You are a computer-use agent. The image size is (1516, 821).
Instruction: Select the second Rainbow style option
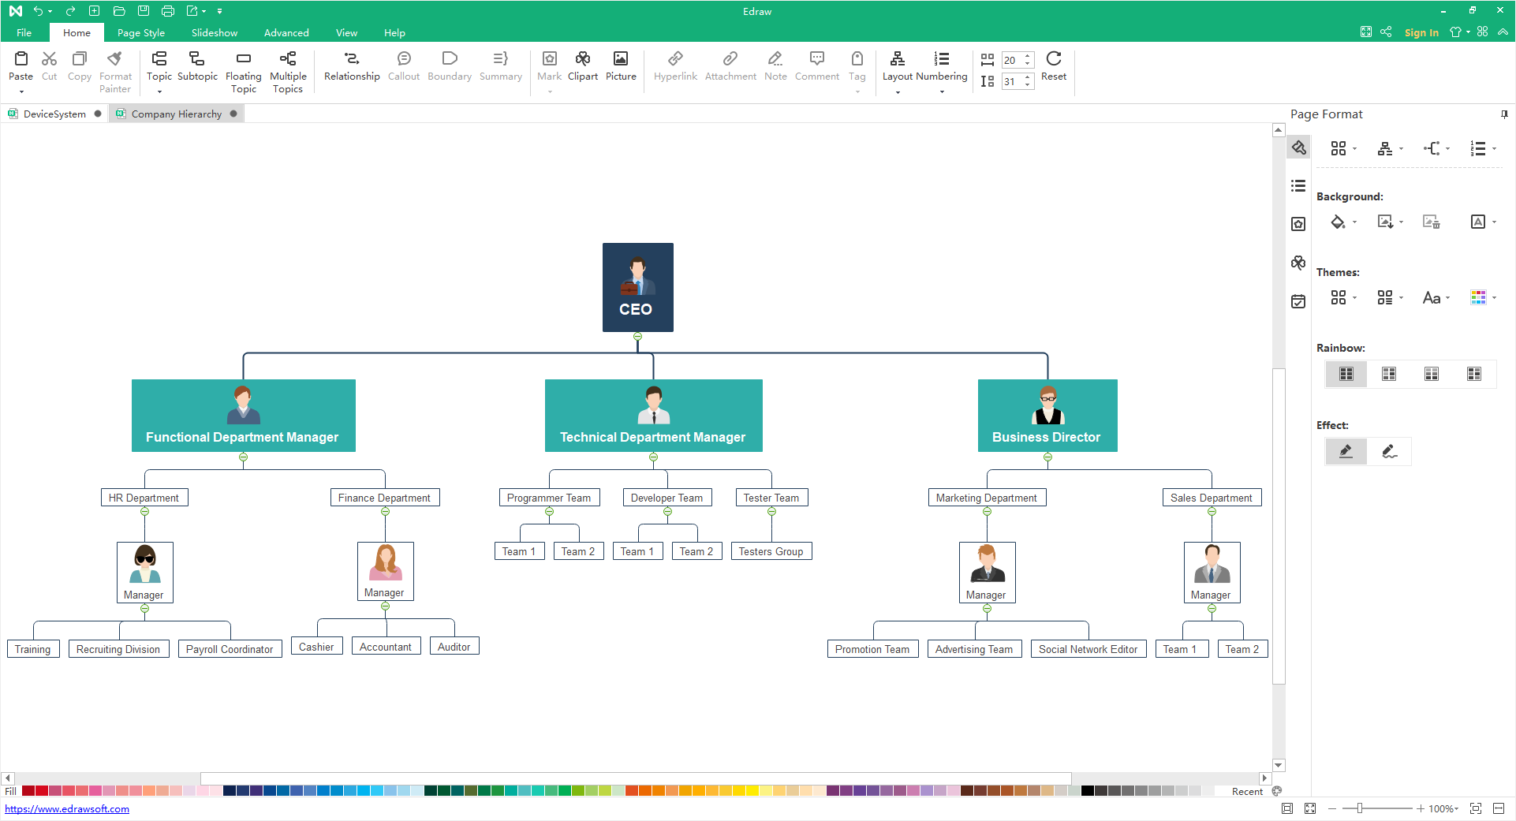point(1389,374)
